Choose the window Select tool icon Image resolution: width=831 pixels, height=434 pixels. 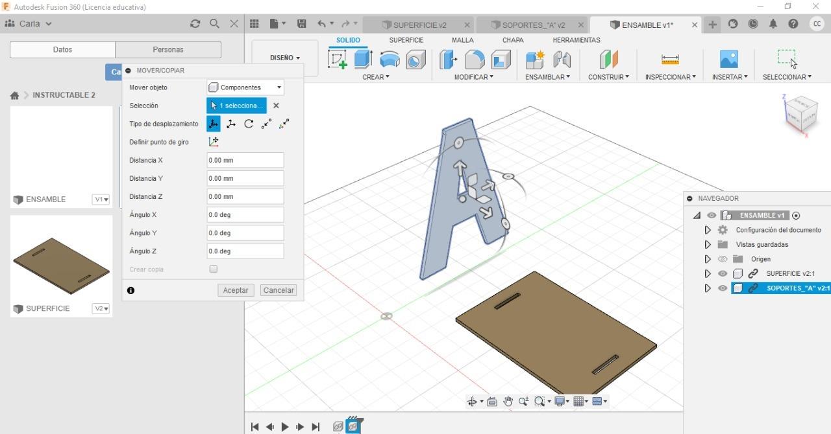click(787, 59)
